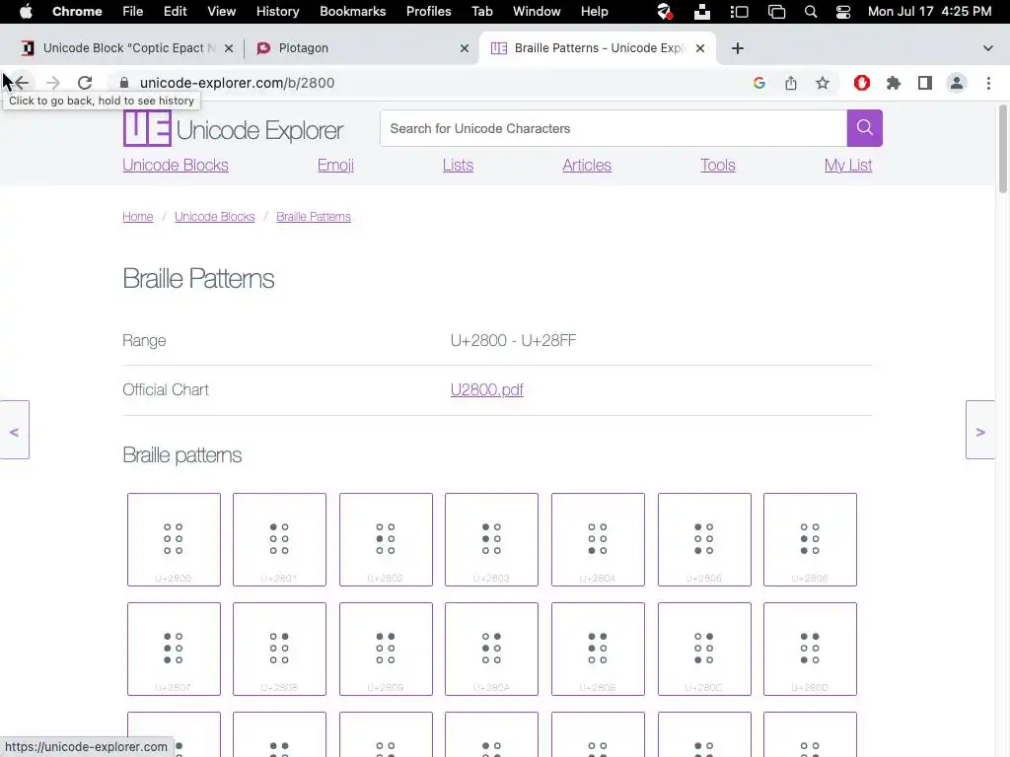The height and width of the screenshot is (757, 1010).
Task: Open the Apple menu
Action: pyautogui.click(x=26, y=11)
